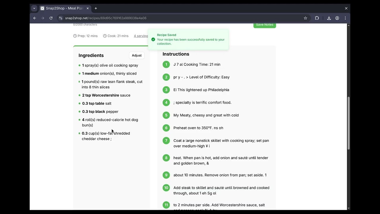Screen dimensions: 380x214
Task: Open the Chrome three-dot menu
Action: tap(345, 18)
